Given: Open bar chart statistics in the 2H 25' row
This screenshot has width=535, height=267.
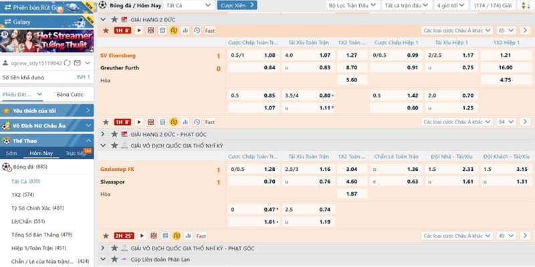Looking at the screenshot, I should tap(188, 236).
